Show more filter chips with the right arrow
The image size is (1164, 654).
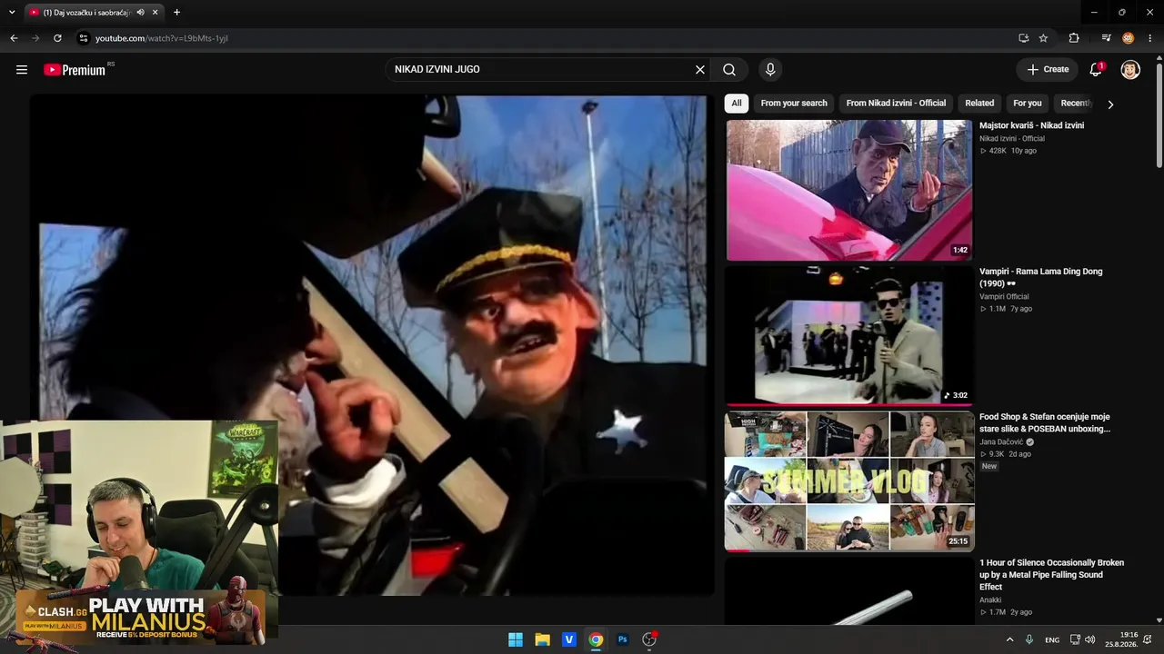click(1110, 104)
